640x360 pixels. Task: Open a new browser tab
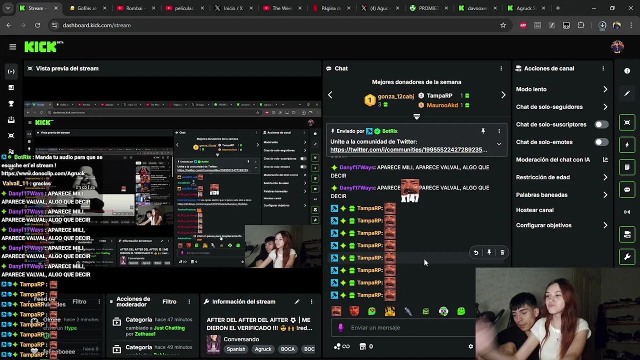coord(557,8)
